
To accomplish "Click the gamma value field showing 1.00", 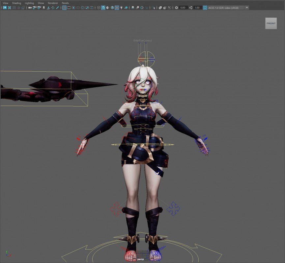I will [197, 8].
